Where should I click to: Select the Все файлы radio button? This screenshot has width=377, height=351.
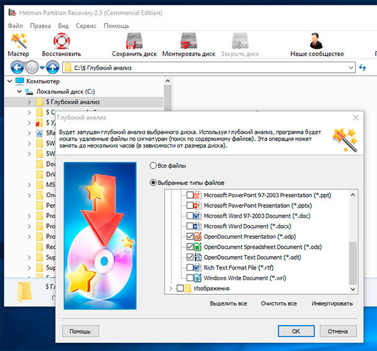coord(153,165)
